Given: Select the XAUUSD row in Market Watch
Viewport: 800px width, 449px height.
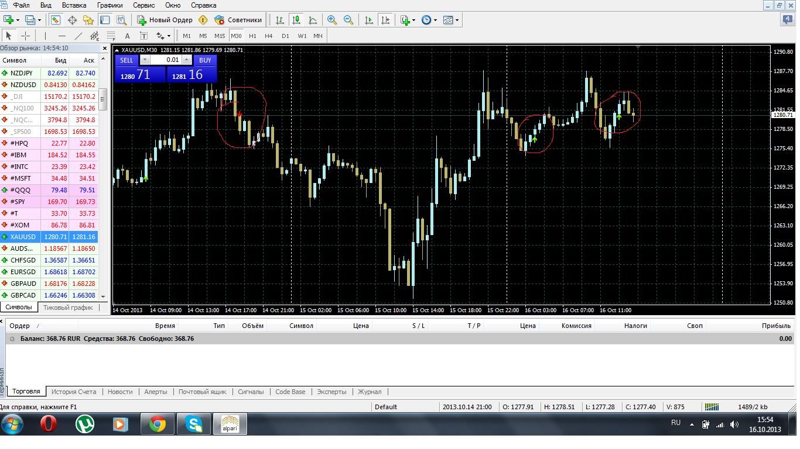Looking at the screenshot, I should click(x=49, y=237).
